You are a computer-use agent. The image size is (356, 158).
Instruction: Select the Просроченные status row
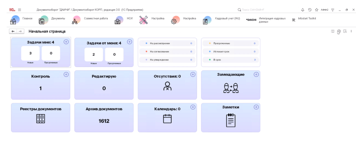pyautogui.click(x=231, y=43)
